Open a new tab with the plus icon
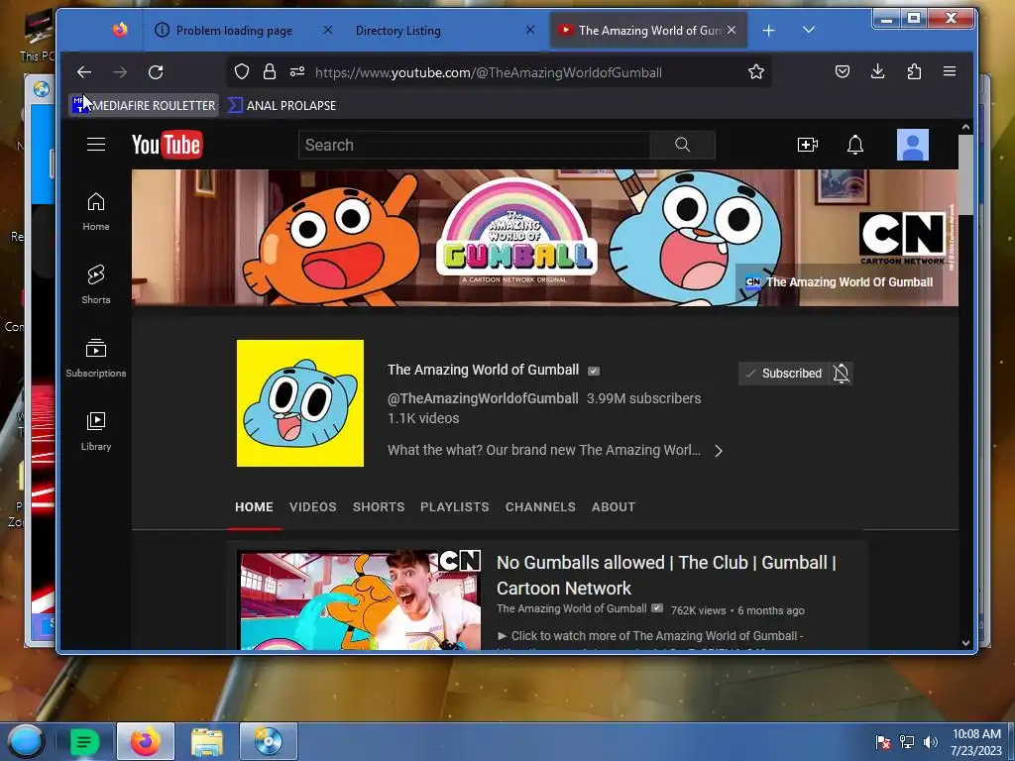This screenshot has height=761, width=1015. click(768, 31)
